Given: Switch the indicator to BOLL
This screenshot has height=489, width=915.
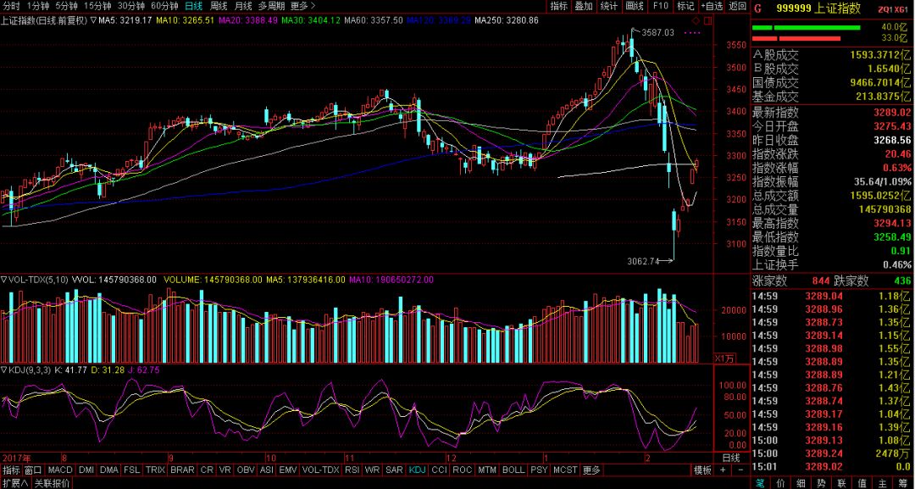Looking at the screenshot, I should pyautogui.click(x=513, y=470).
